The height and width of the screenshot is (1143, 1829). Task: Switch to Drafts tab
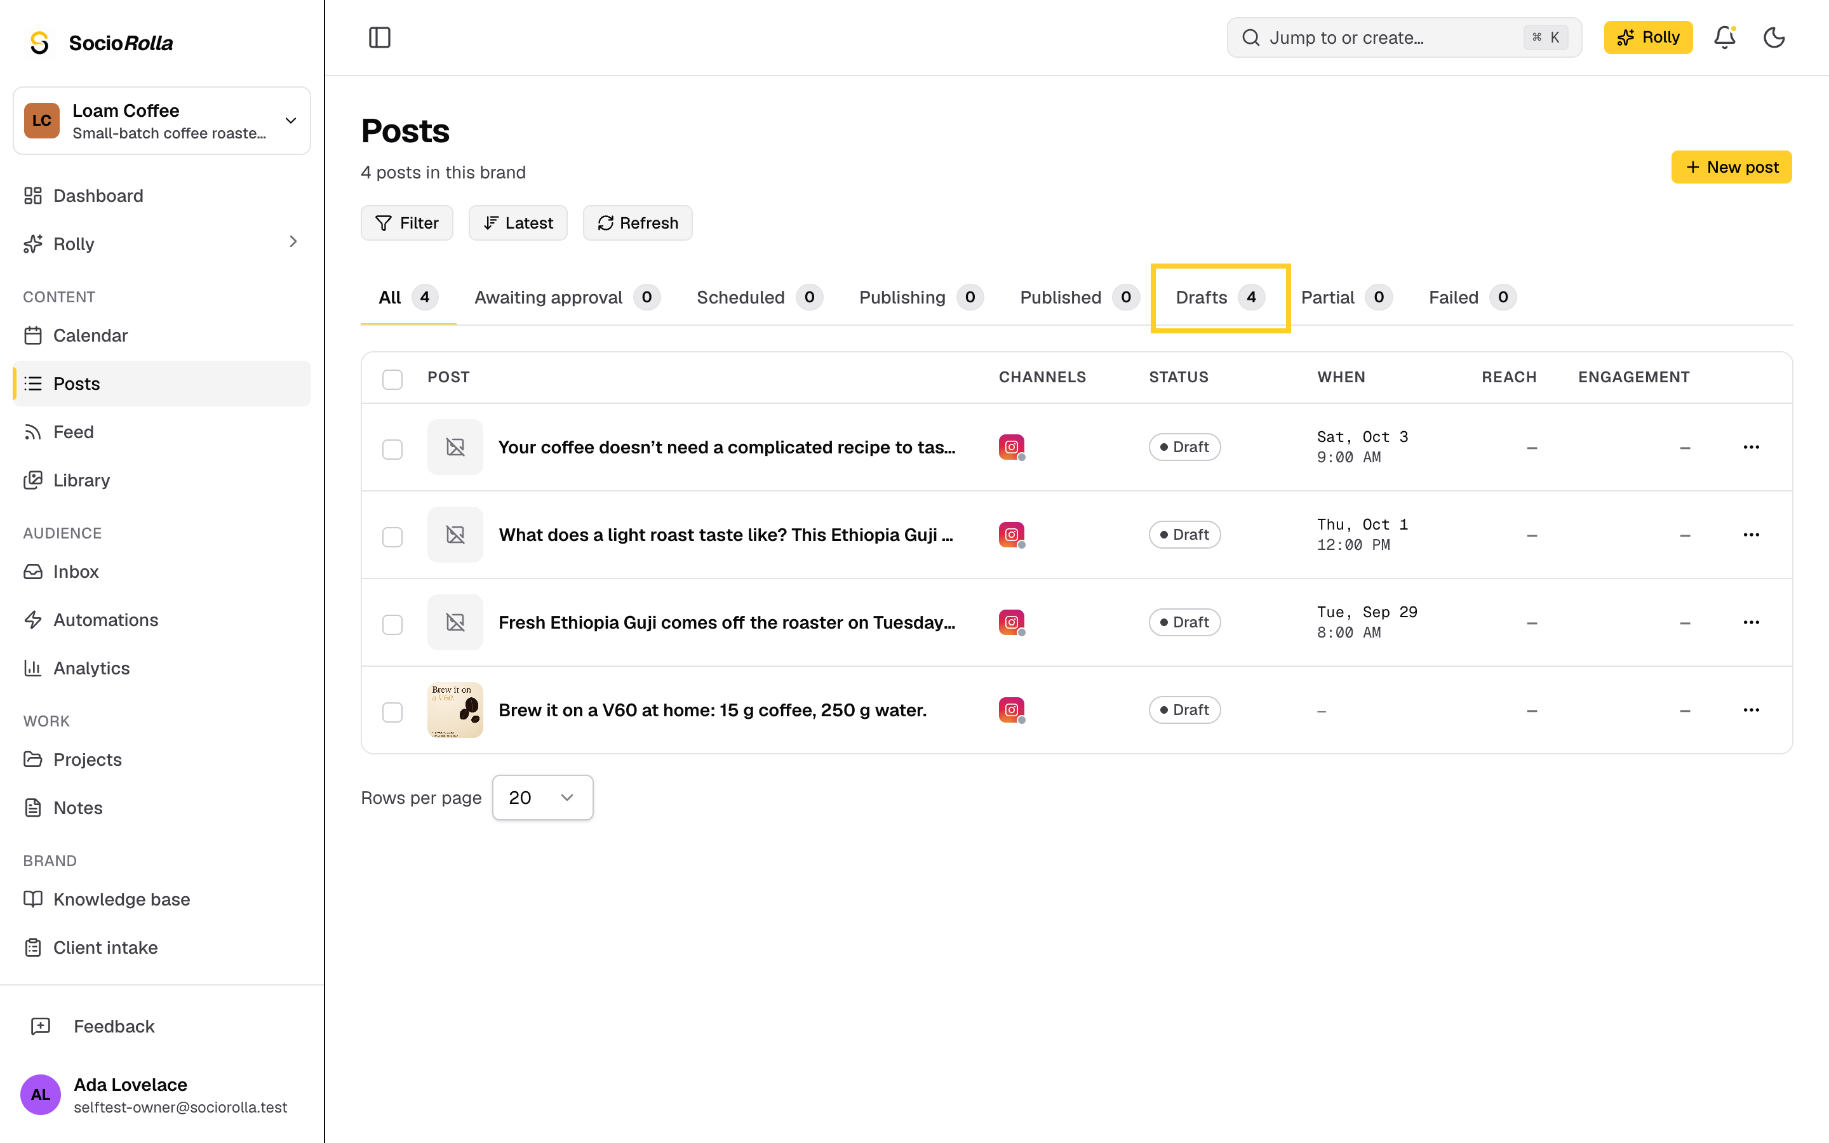(1220, 298)
